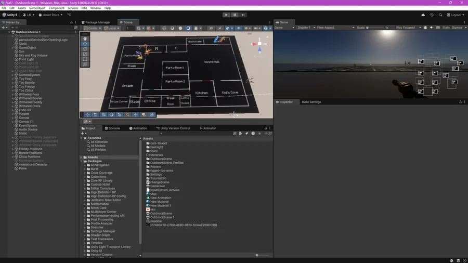Switch to the Animation tab
468x263 pixels.
pyautogui.click(x=138, y=128)
